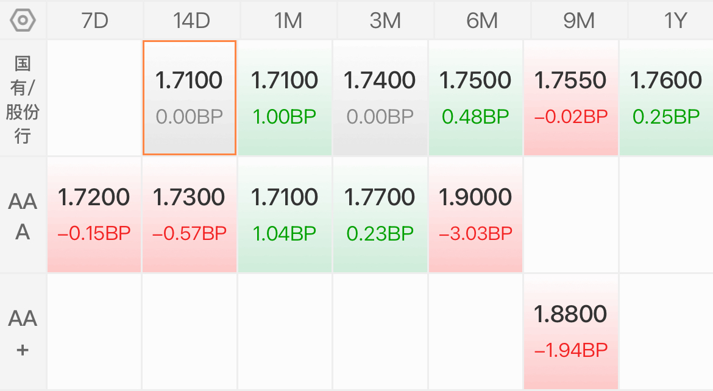Click the AA+ 9M cell 1.8800
This screenshot has height=391, width=713.
(571, 331)
